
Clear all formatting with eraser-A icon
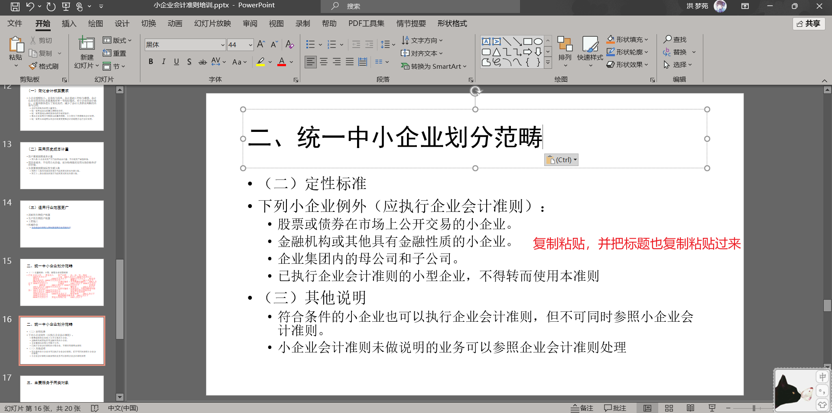pos(290,45)
